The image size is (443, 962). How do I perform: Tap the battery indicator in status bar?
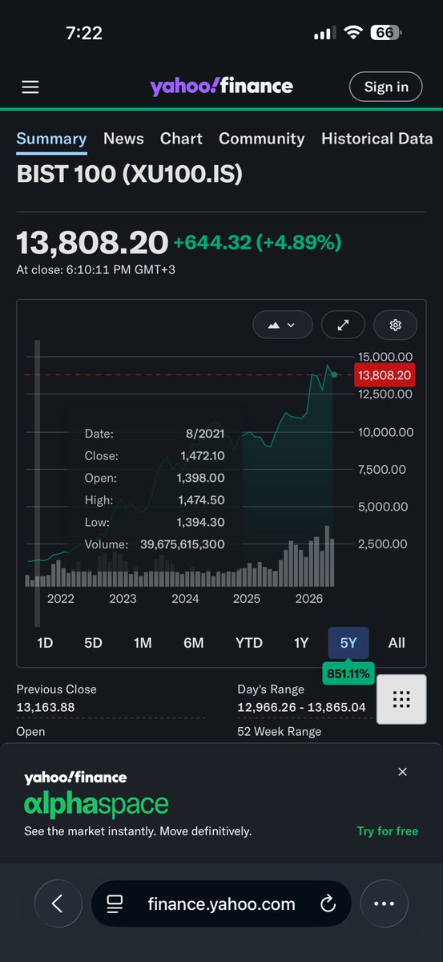pyautogui.click(x=385, y=33)
